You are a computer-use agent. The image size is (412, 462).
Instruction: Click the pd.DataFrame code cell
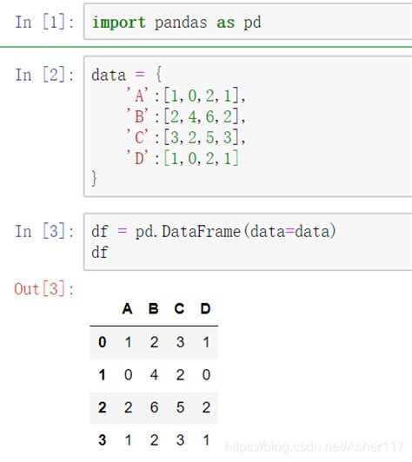[x=248, y=241]
